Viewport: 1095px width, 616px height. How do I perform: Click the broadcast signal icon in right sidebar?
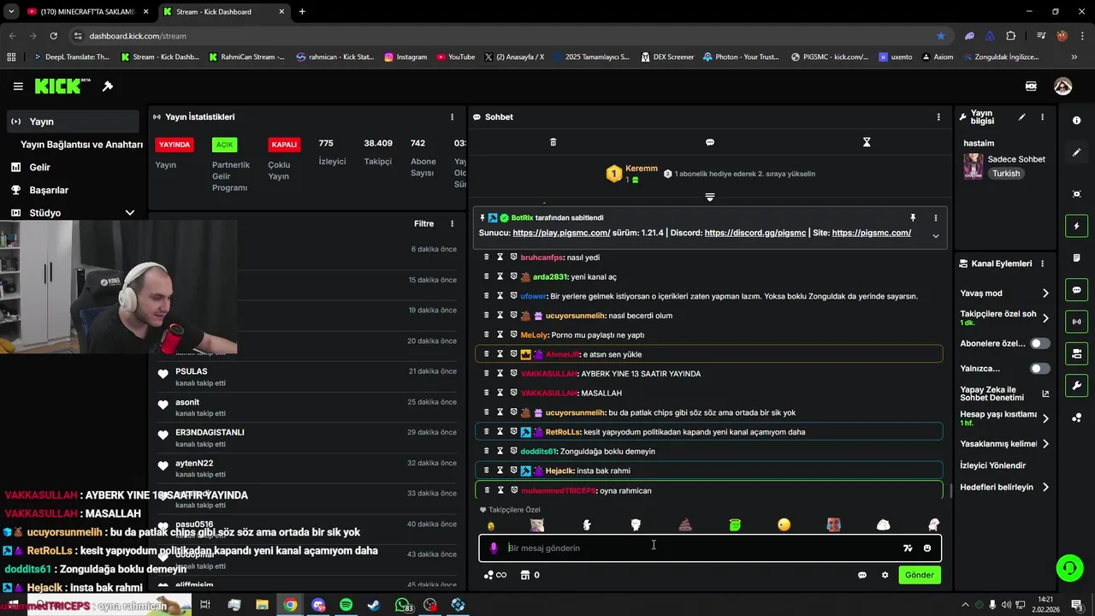(1076, 322)
